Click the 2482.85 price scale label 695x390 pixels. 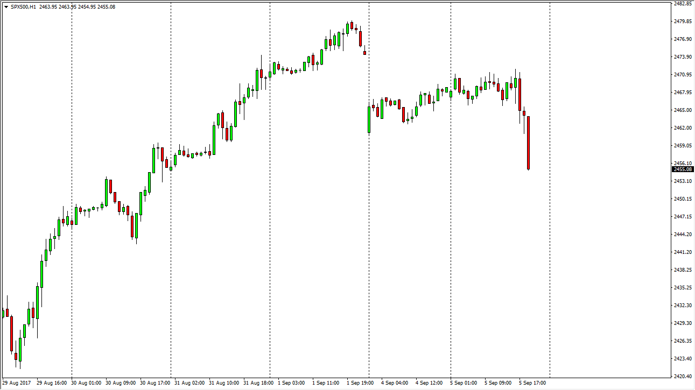[682, 4]
